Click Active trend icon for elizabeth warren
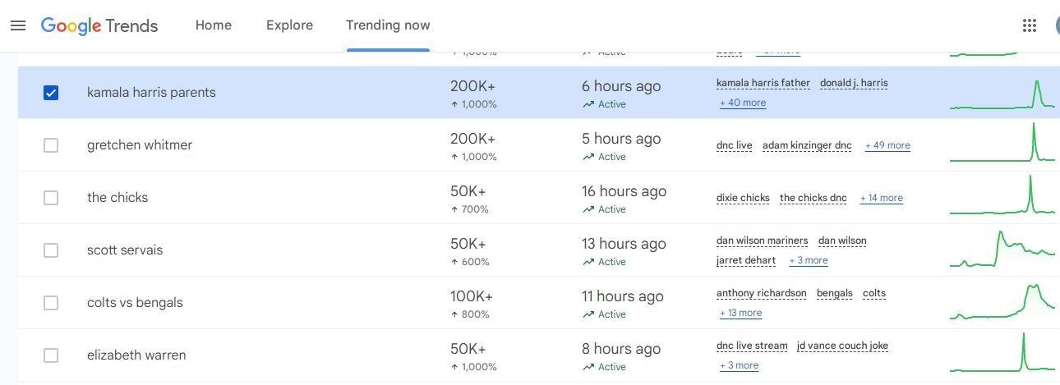 588,367
